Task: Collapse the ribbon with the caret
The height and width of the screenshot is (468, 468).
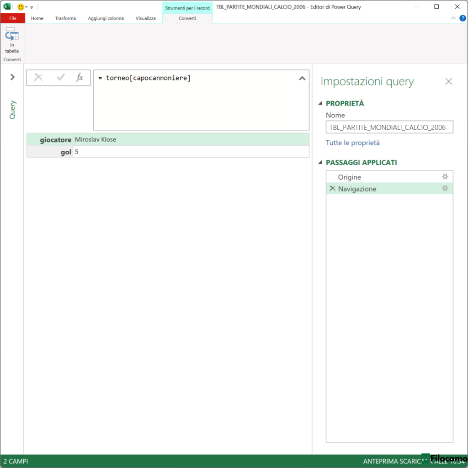Action: click(x=453, y=18)
